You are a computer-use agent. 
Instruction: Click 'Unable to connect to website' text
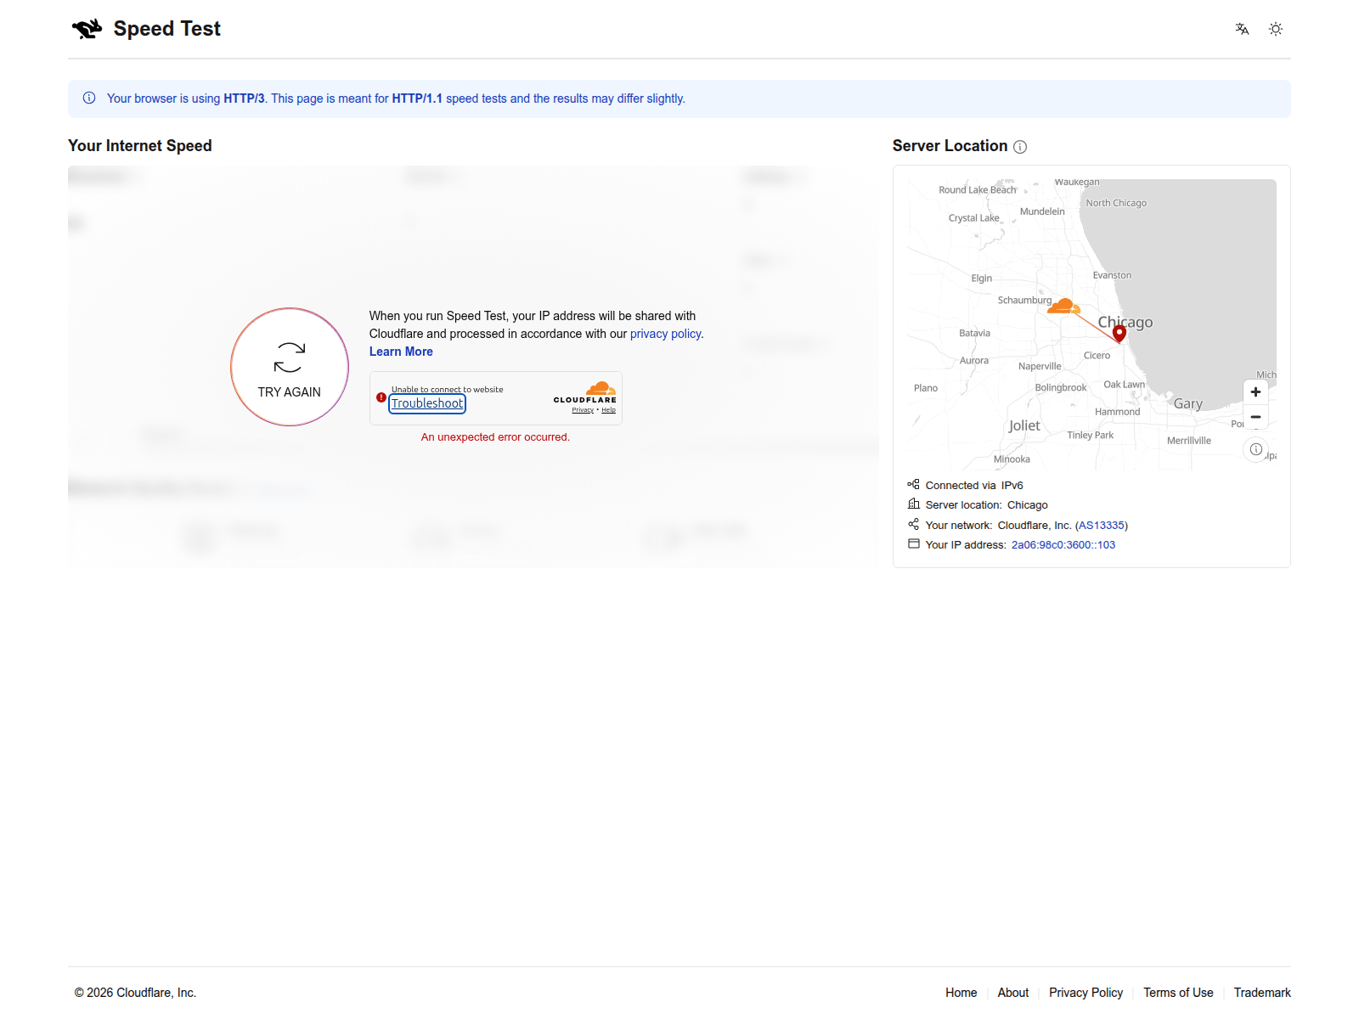[x=448, y=390]
